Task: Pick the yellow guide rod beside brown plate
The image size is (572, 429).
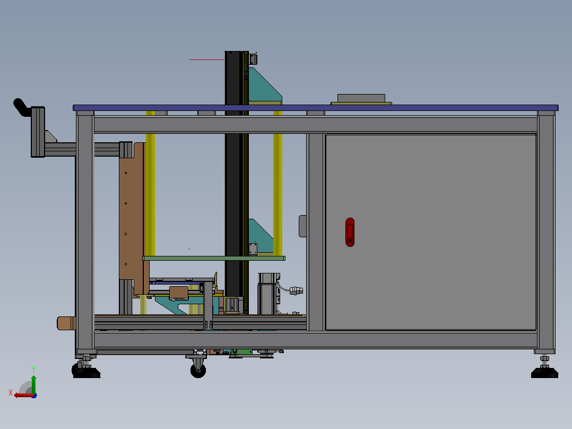Action: [x=150, y=183]
